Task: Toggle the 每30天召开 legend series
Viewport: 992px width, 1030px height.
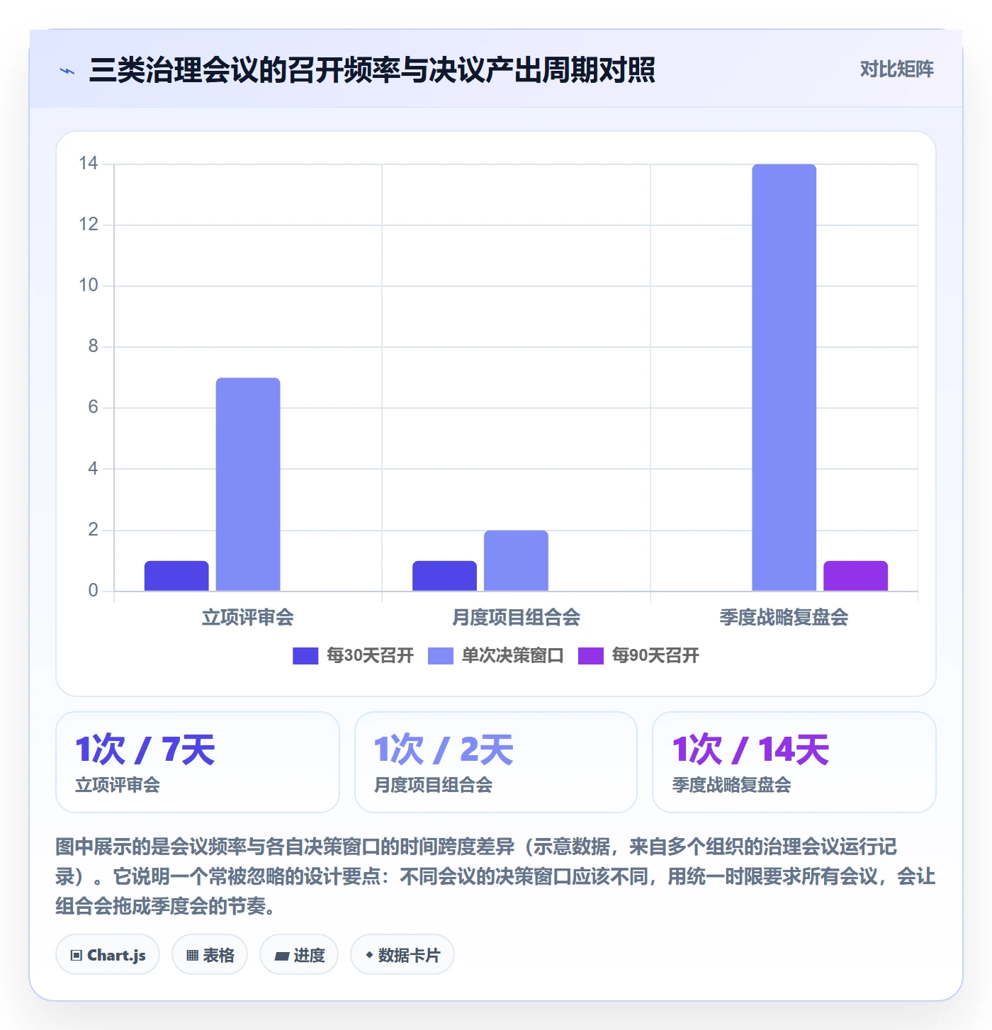Action: click(x=353, y=655)
